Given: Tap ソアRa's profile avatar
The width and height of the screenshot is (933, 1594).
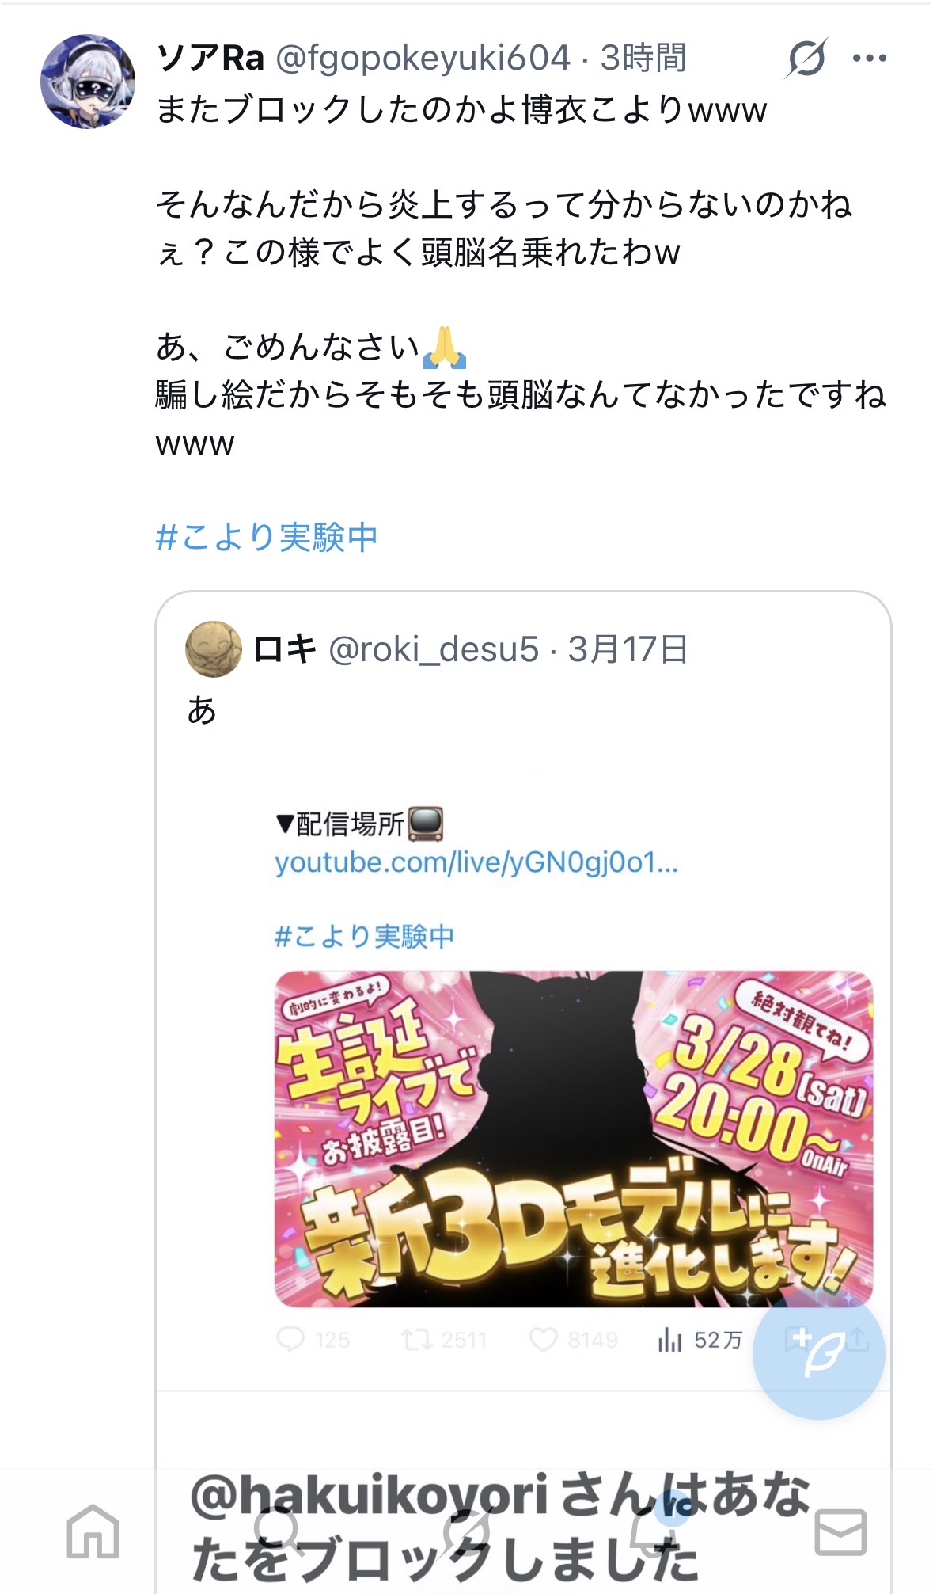Looking at the screenshot, I should pos(87,81).
